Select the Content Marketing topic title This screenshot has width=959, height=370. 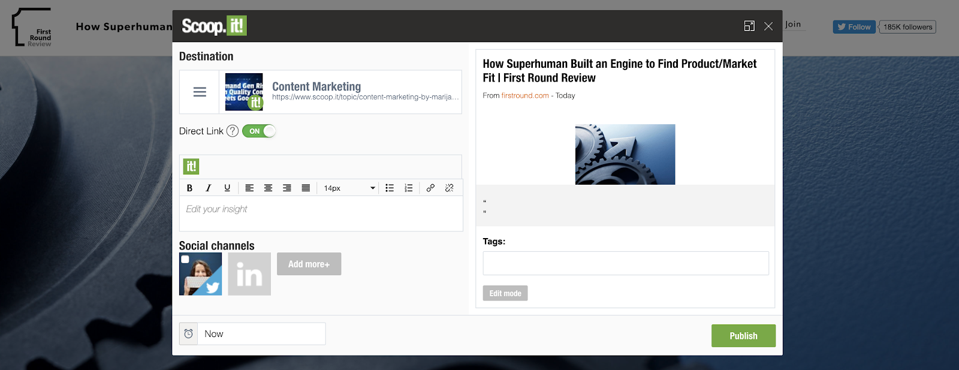316,86
